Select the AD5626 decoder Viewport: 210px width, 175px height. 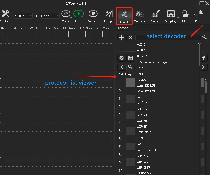(x=142, y=109)
